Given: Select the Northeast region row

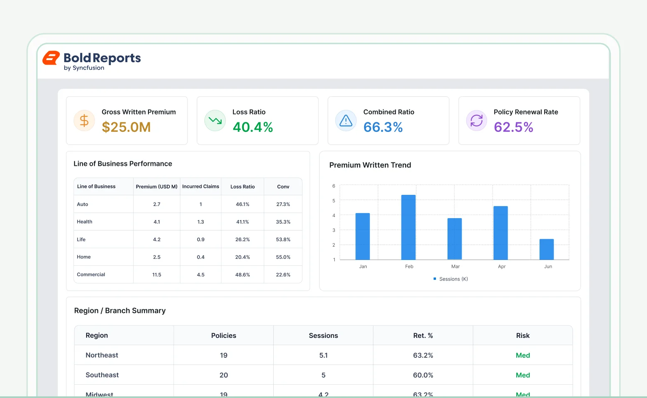Looking at the screenshot, I should click(323, 355).
